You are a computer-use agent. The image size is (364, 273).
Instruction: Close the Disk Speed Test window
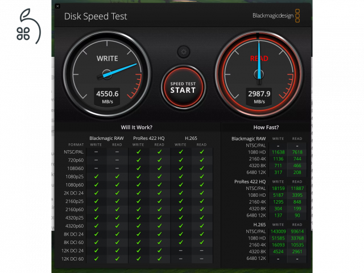click(x=57, y=6)
